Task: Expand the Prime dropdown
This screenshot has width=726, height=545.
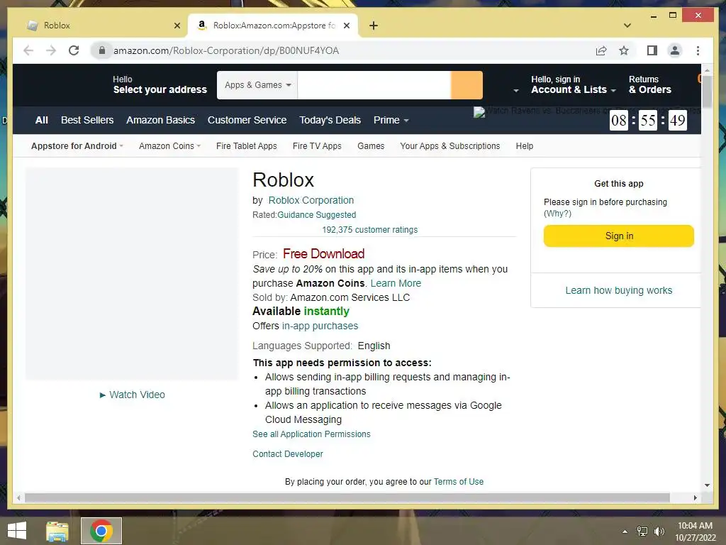Action: [x=391, y=120]
